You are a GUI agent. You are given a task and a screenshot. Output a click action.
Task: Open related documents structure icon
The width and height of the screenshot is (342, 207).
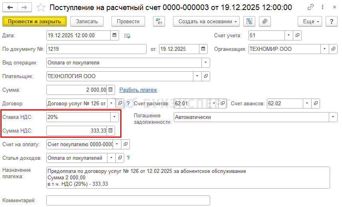pos(249,22)
